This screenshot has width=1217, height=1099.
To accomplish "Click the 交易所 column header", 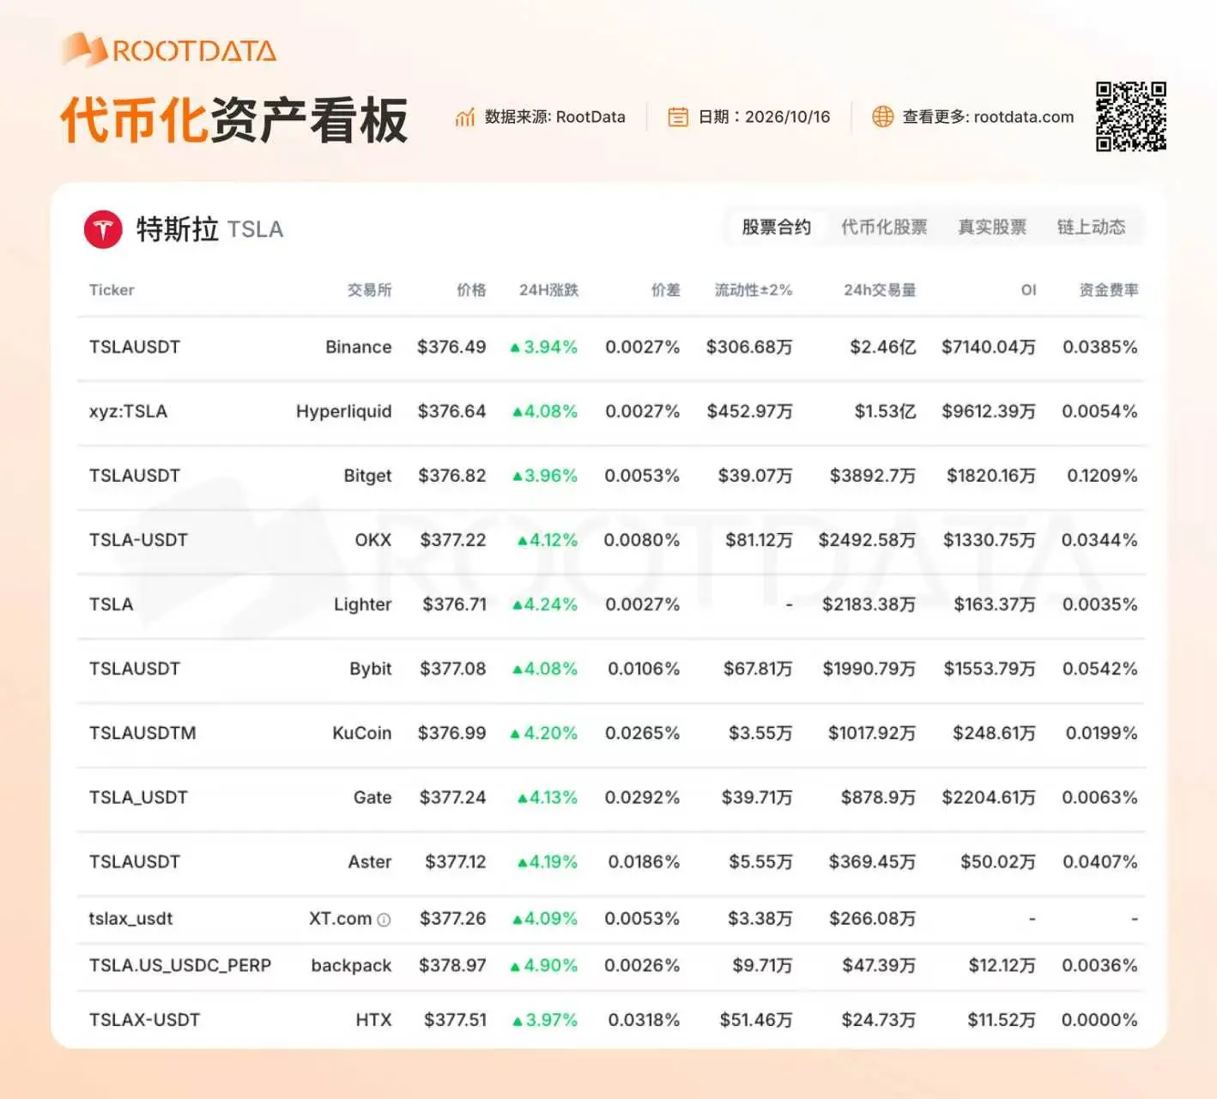I will coord(369,290).
